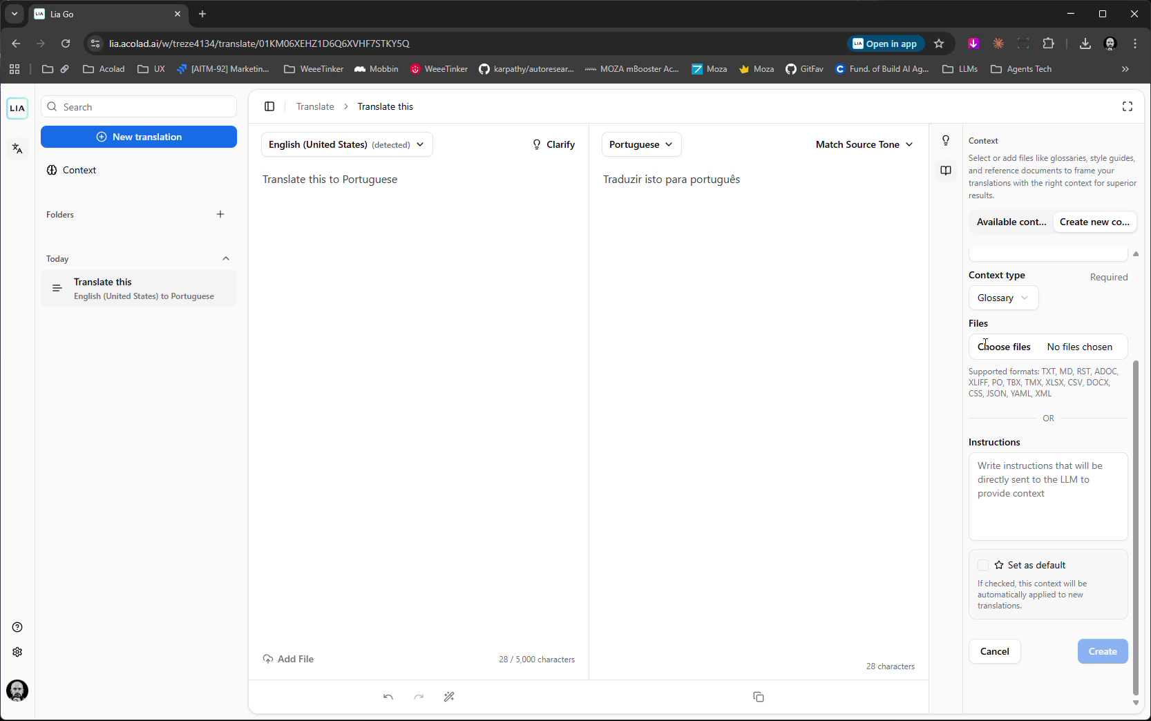Open the Portuguese target language dropdown
The height and width of the screenshot is (721, 1151).
pyautogui.click(x=640, y=144)
